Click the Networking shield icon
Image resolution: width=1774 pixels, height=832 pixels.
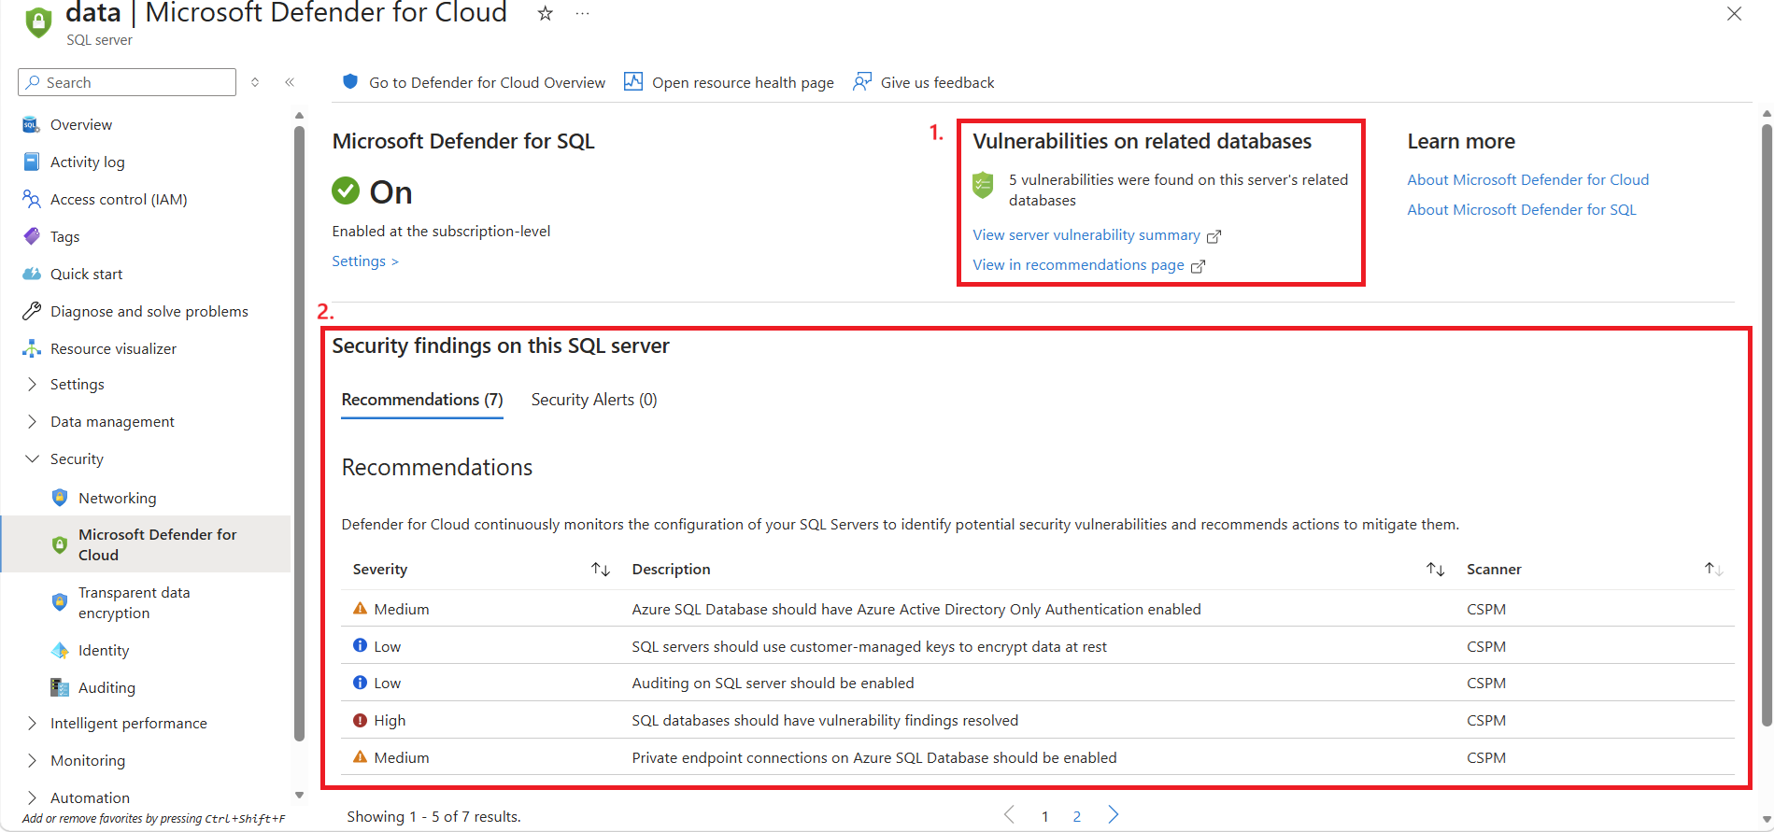60,498
